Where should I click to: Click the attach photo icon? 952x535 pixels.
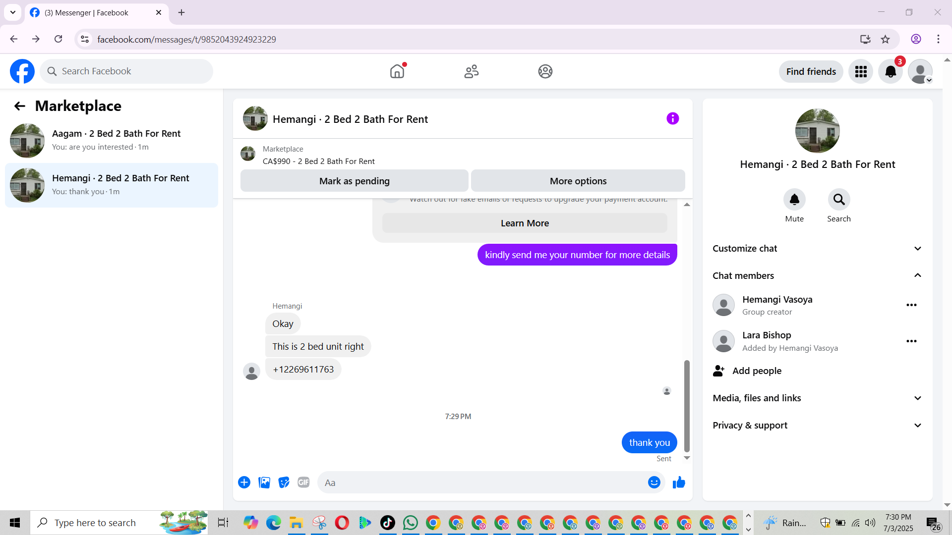264,482
